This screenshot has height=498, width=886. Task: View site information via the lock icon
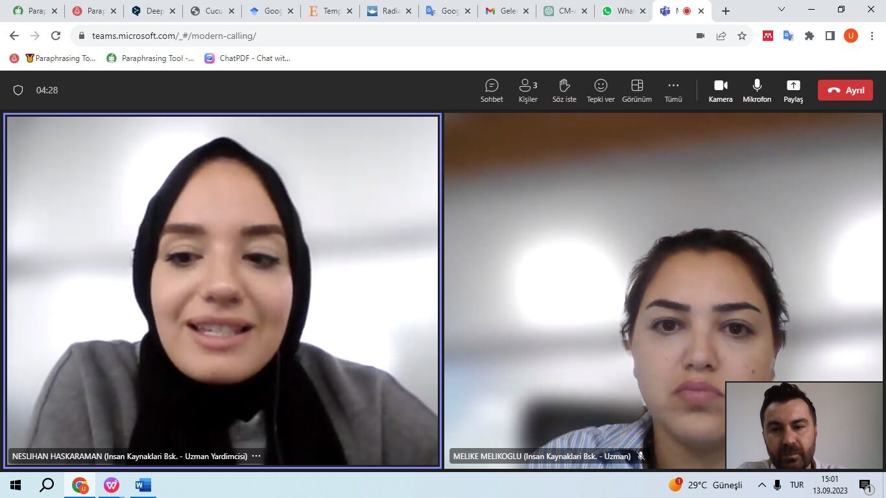81,36
